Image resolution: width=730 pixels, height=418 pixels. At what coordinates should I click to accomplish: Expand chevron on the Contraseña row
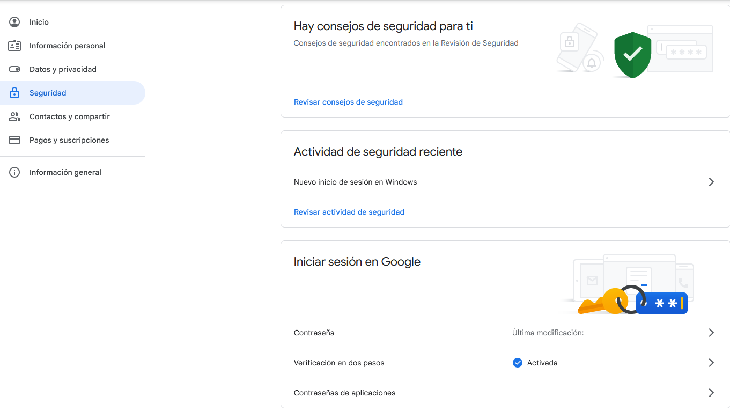coord(711,333)
